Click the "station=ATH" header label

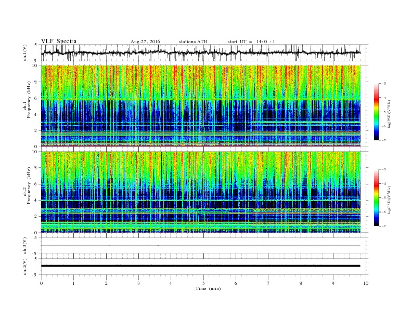[x=193, y=42]
